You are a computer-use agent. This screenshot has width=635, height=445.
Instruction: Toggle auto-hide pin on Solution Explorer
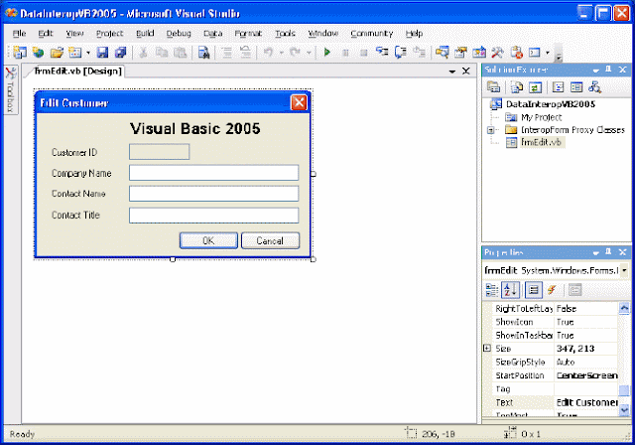(608, 70)
